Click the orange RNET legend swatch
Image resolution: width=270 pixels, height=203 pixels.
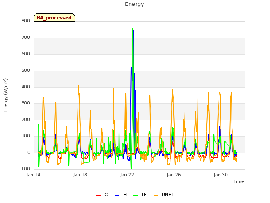tap(156, 195)
